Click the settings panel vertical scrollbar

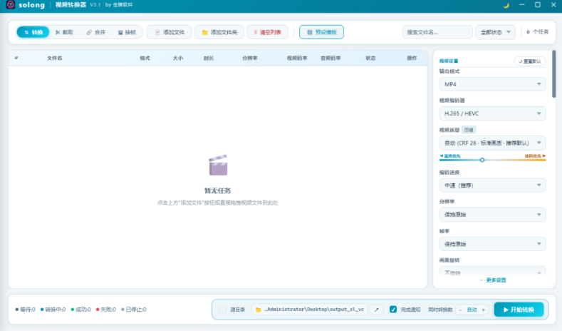point(553,74)
